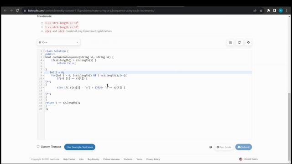292x164 pixels.
Task: Open the help question mark near Run Code
Action: pyautogui.click(x=211, y=147)
